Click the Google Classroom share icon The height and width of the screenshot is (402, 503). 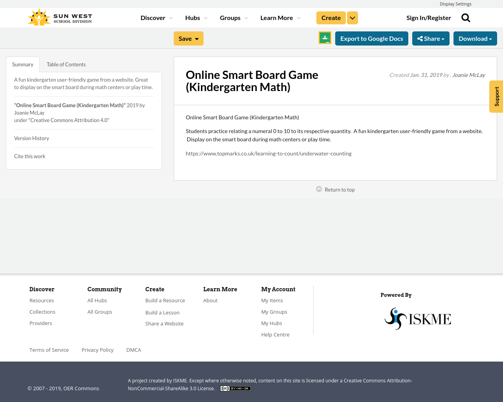(x=325, y=38)
